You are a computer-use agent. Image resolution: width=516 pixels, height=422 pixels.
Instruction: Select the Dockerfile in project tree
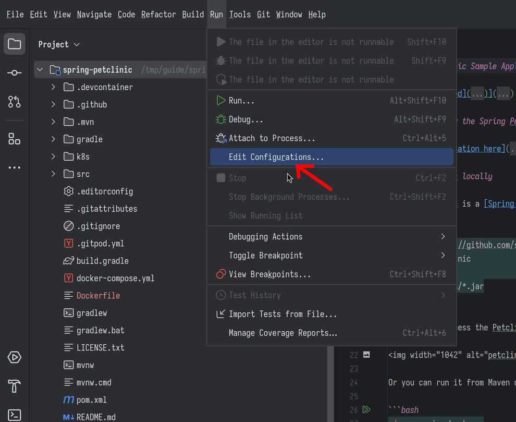click(98, 295)
